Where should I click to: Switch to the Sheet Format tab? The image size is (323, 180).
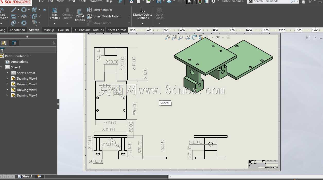click(117, 30)
